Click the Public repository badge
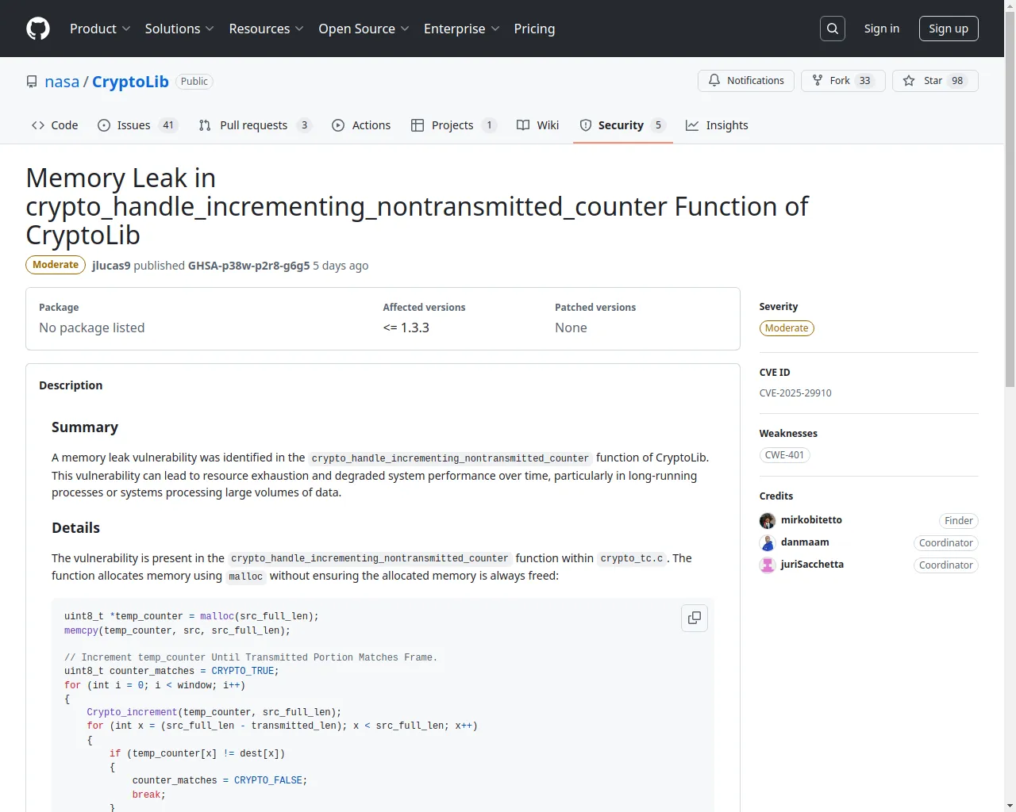The height and width of the screenshot is (812, 1016). [194, 82]
